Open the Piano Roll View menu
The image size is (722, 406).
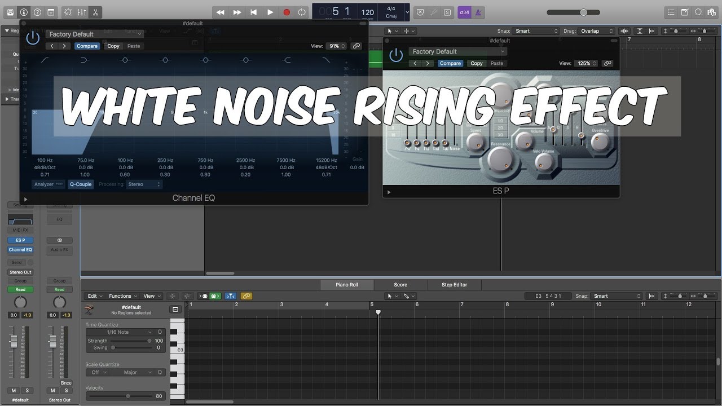[x=151, y=296]
